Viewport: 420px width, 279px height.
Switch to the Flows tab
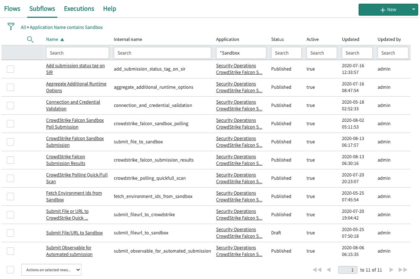click(x=12, y=9)
